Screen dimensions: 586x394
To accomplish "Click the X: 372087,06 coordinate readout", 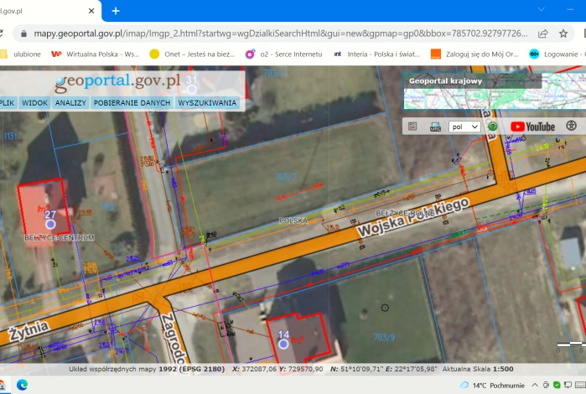I will [x=255, y=369].
